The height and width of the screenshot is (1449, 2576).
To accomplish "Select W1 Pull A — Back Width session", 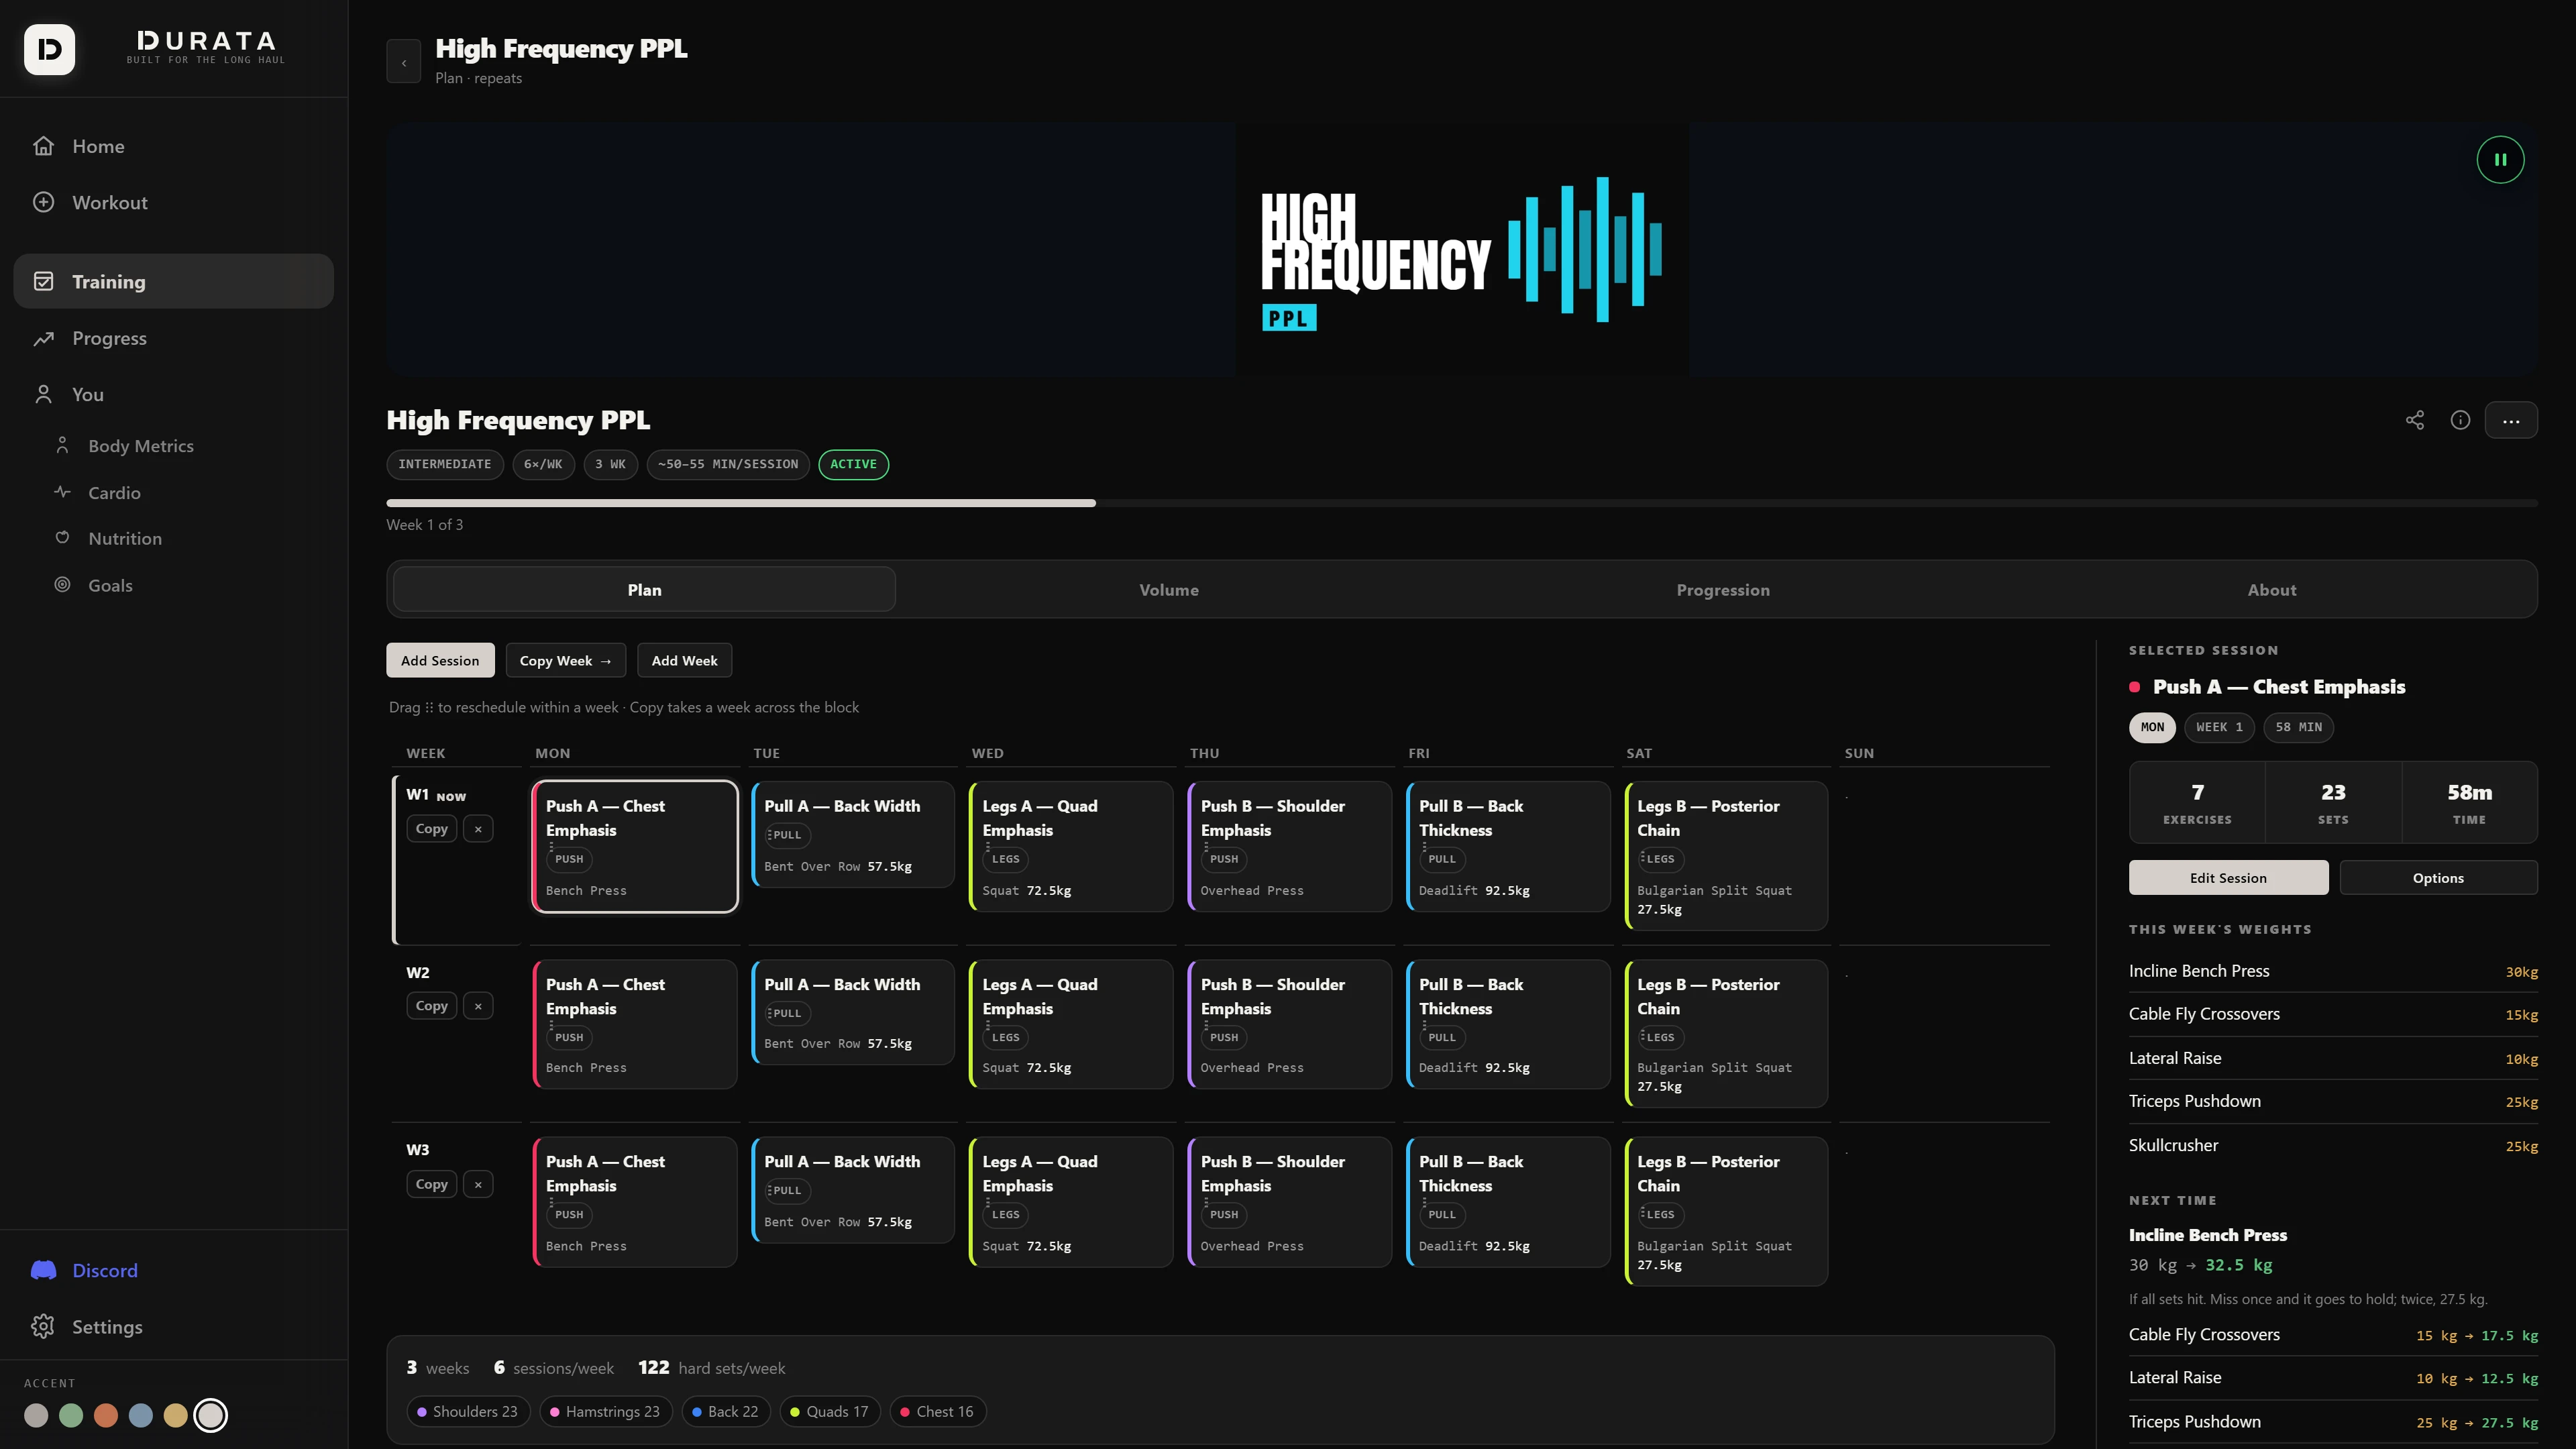I will tap(853, 834).
